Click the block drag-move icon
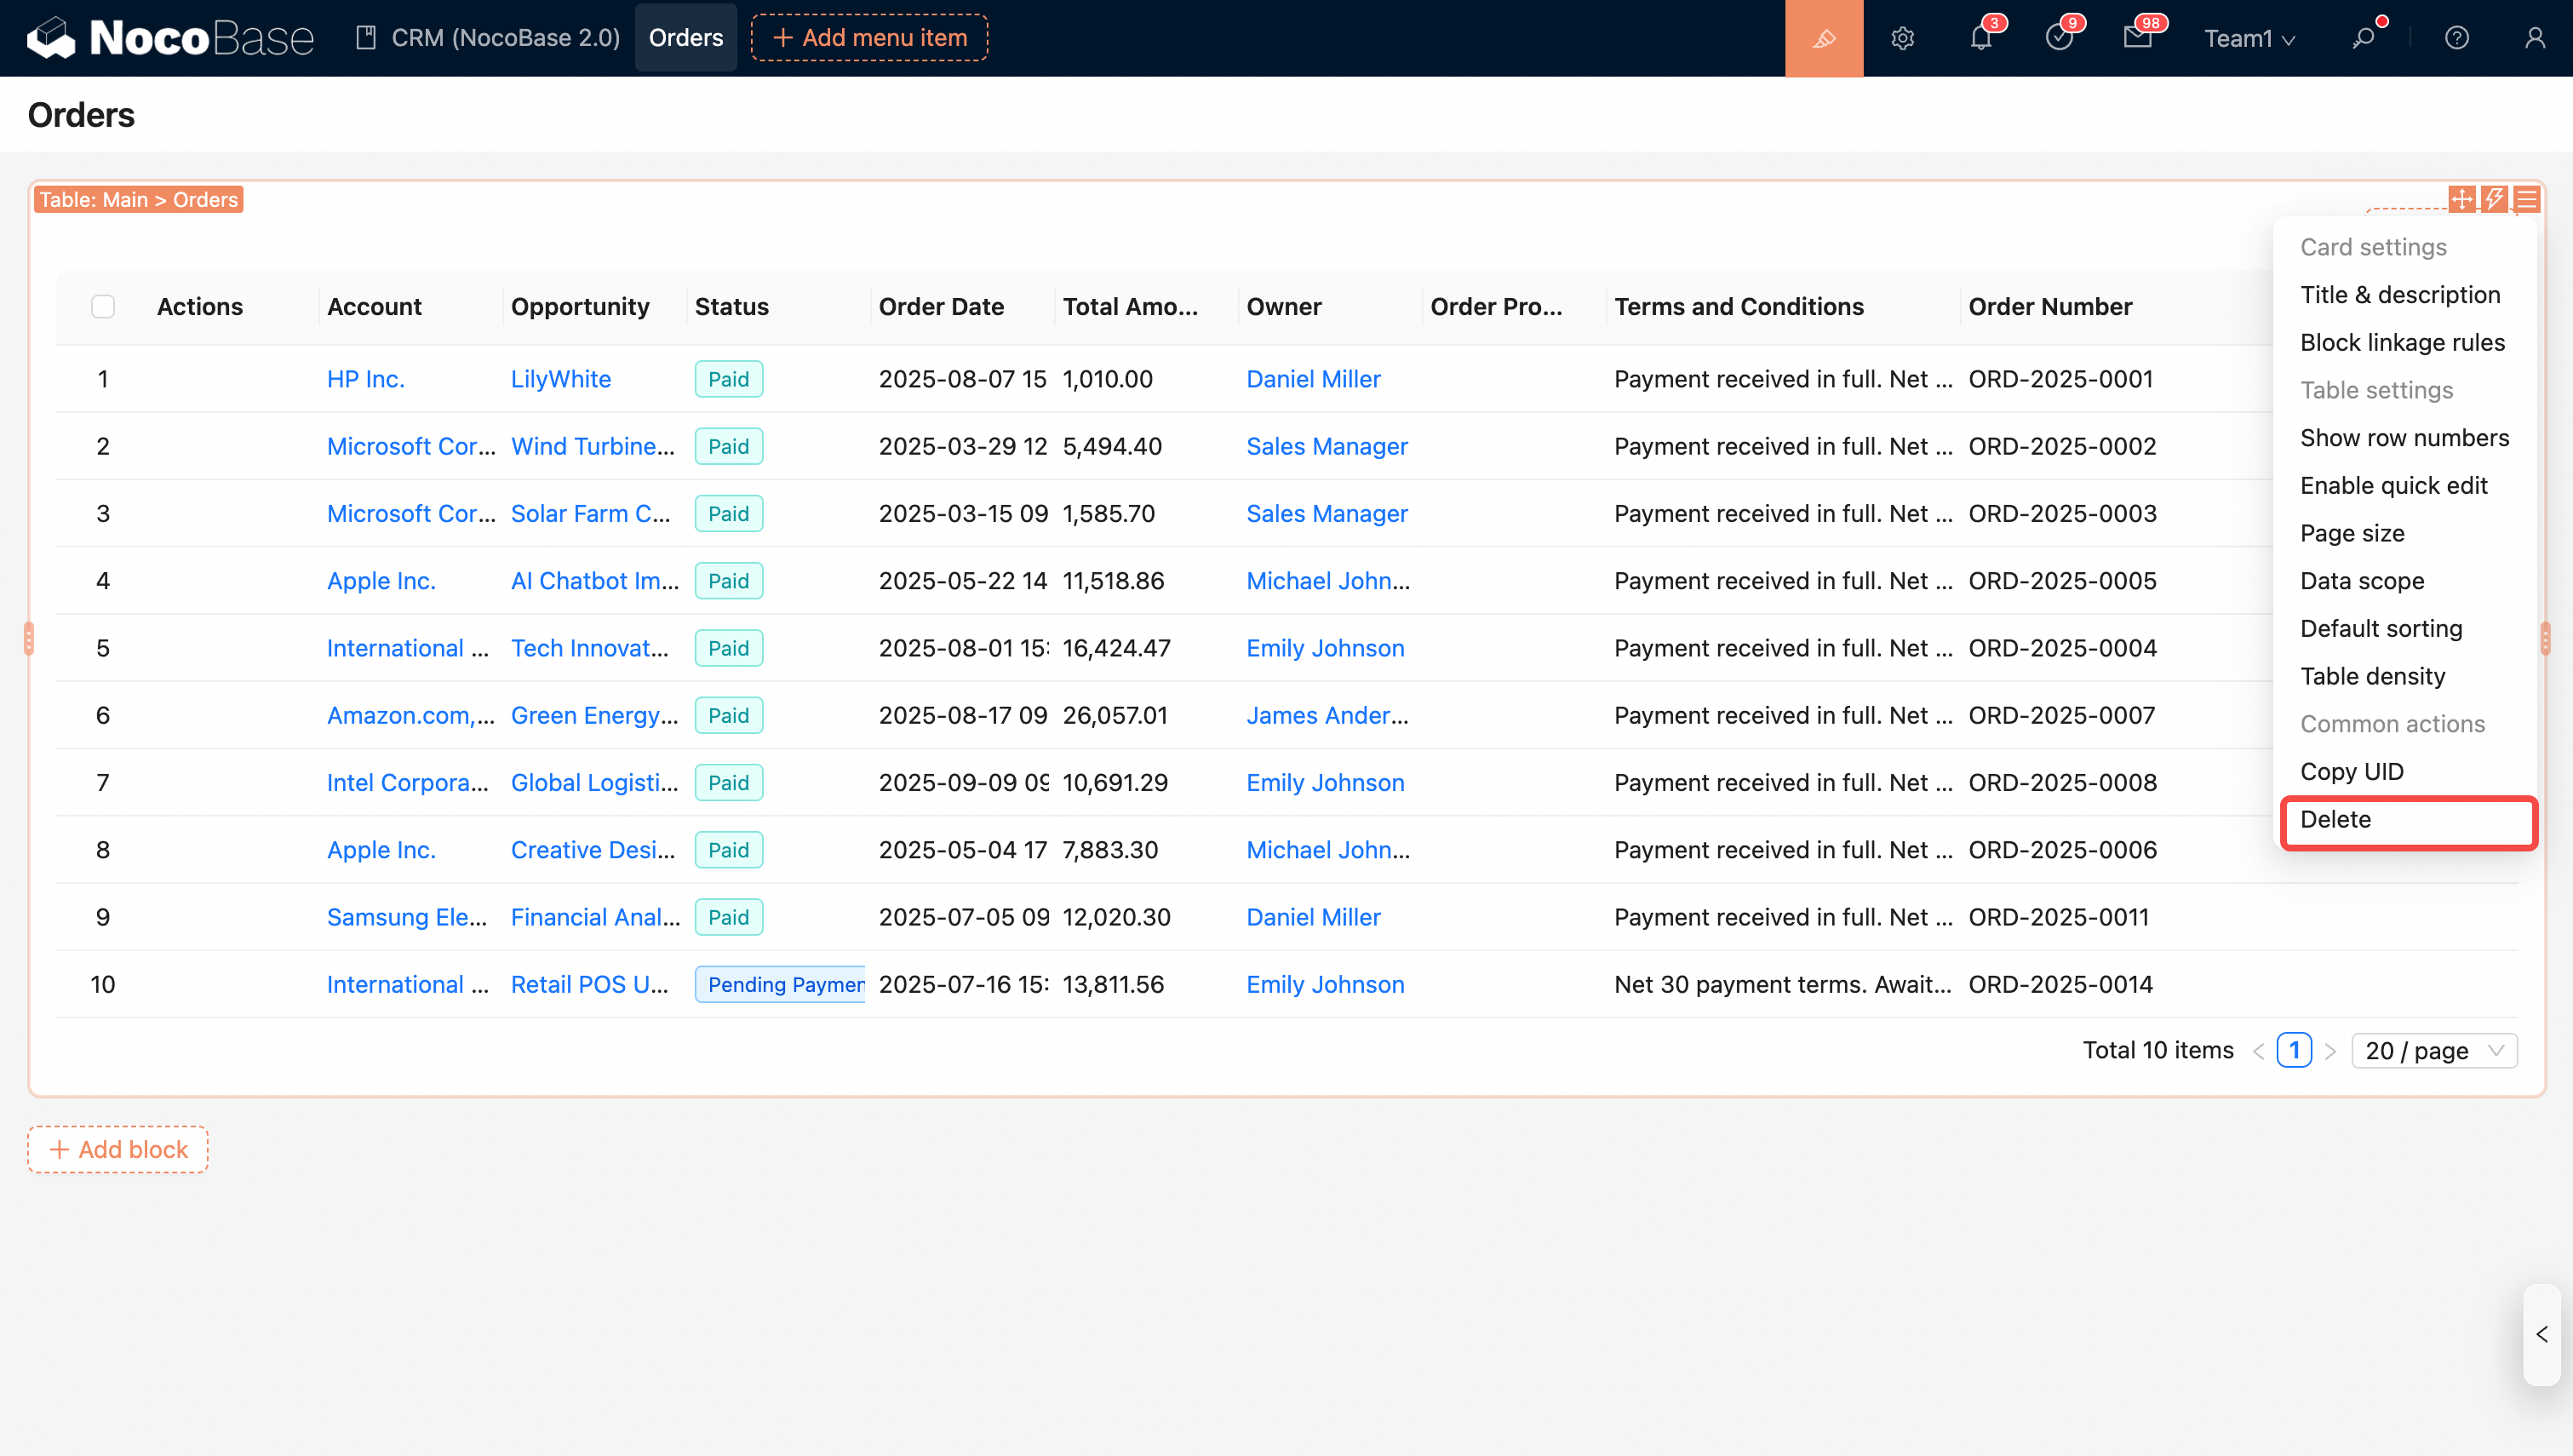Screen dimensions: 2573x1456 point(2462,199)
